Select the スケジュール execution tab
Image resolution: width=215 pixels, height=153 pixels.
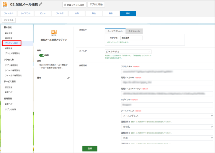(134, 31)
